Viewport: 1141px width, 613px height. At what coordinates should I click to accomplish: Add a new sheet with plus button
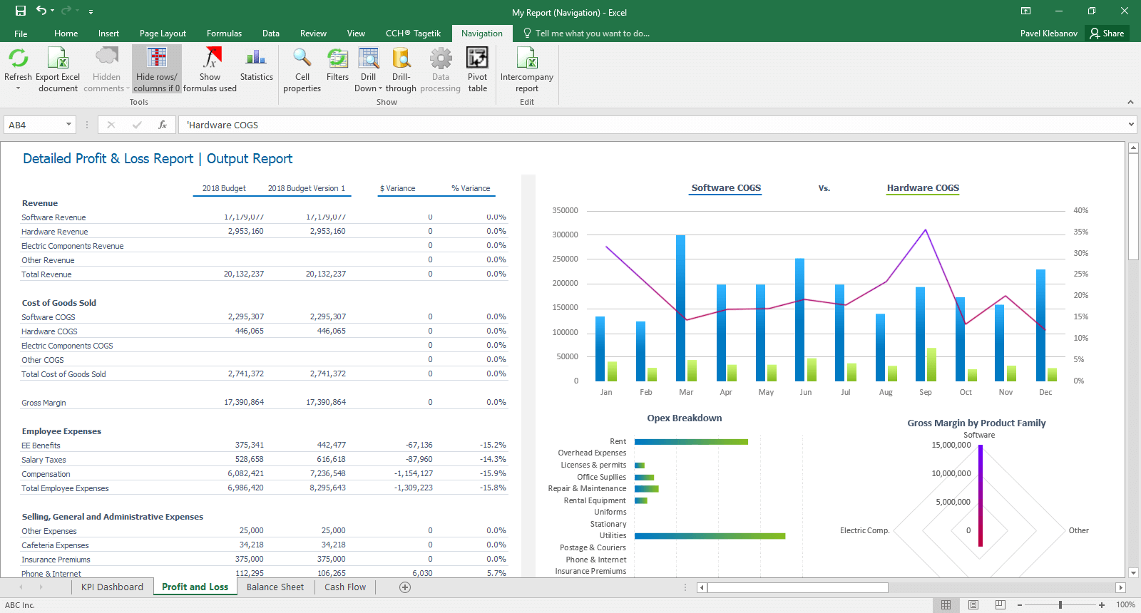[405, 587]
